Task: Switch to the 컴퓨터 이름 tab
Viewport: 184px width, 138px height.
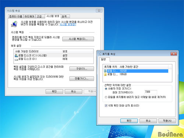Action: point(16,17)
